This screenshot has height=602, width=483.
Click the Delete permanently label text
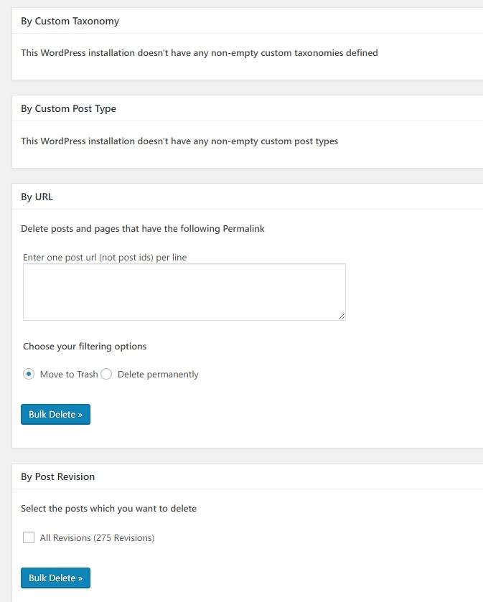pyautogui.click(x=158, y=375)
